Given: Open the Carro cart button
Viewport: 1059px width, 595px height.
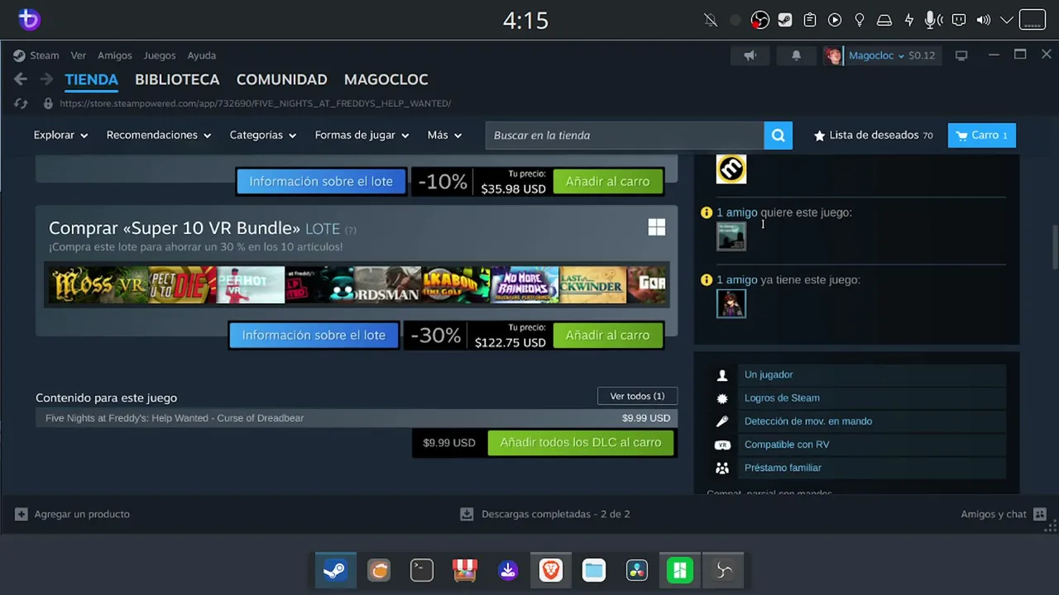Looking at the screenshot, I should click(x=982, y=136).
